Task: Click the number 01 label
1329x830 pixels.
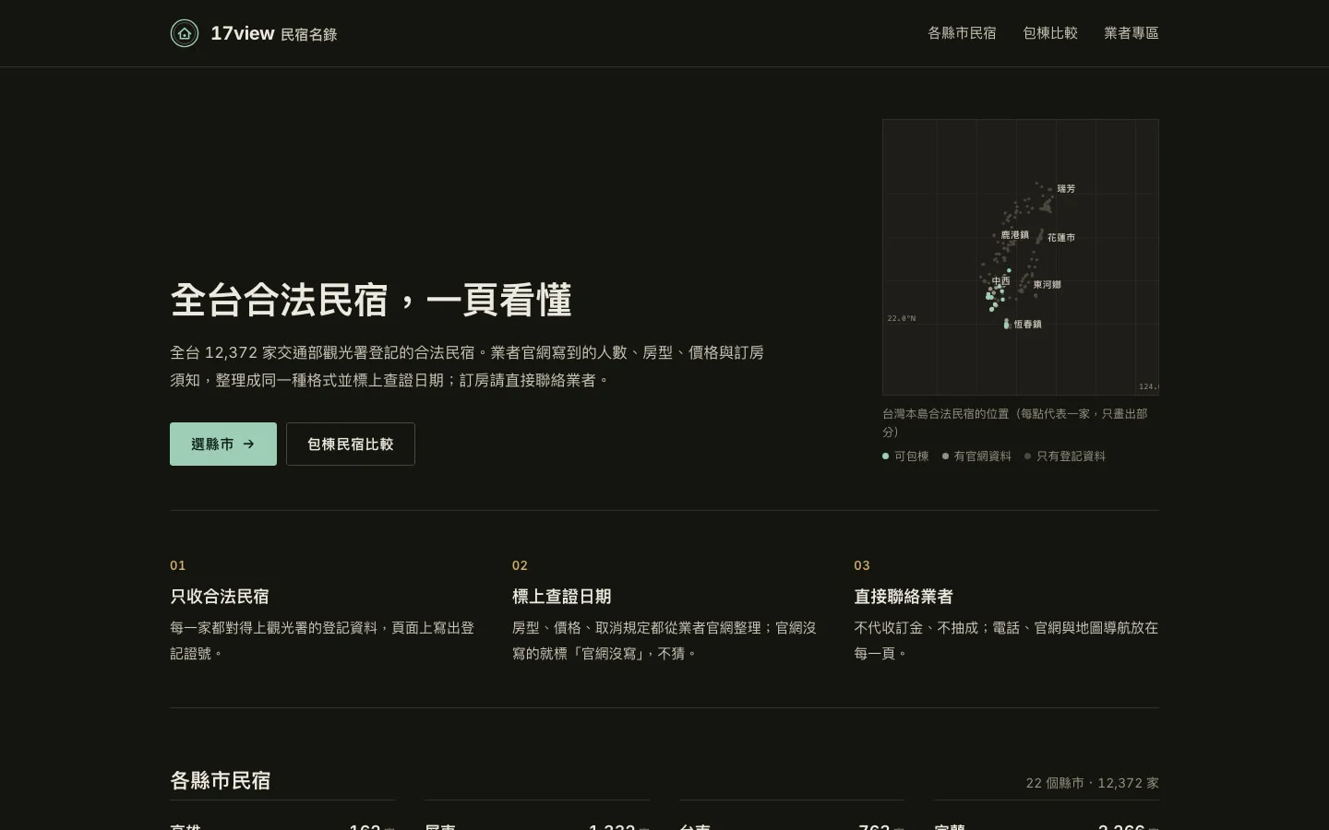Action: (x=178, y=565)
